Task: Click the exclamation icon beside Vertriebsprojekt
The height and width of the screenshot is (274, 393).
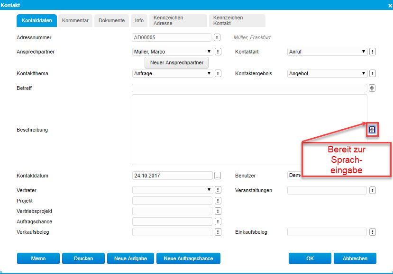Action: click(x=217, y=211)
